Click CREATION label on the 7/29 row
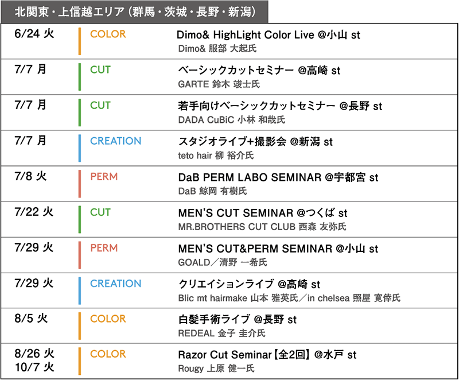Image resolution: width=459 pixels, height=380 pixels. [x=116, y=284]
